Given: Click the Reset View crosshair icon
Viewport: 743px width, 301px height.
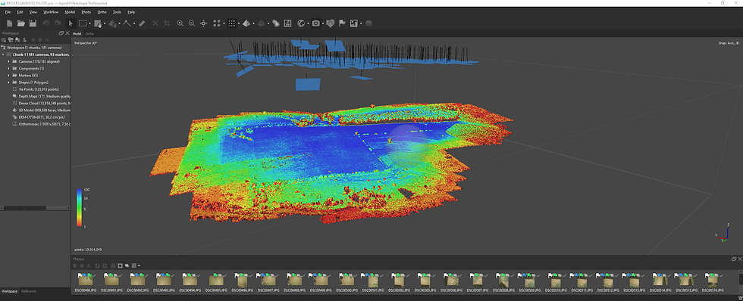Looking at the screenshot, I should pyautogui.click(x=204, y=23).
